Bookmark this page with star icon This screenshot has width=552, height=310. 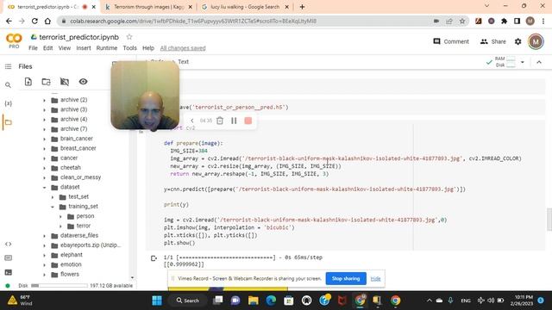tap(462, 21)
